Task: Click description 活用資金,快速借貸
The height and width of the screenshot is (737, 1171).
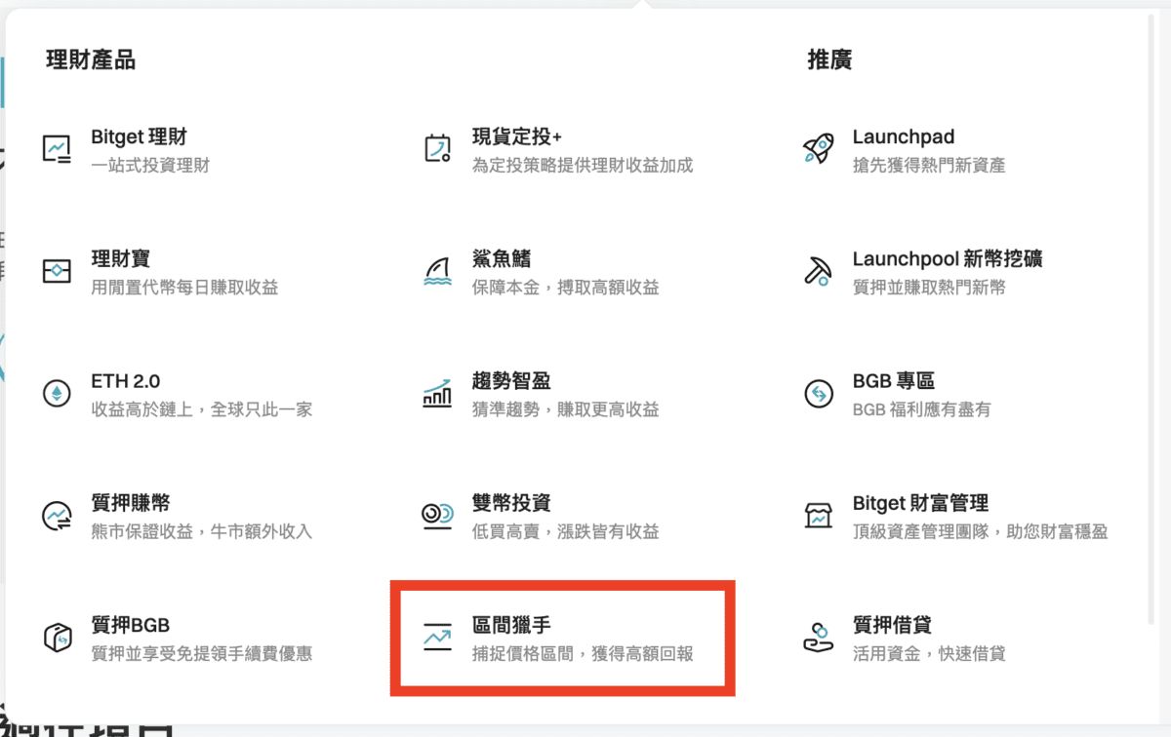Action: [929, 653]
